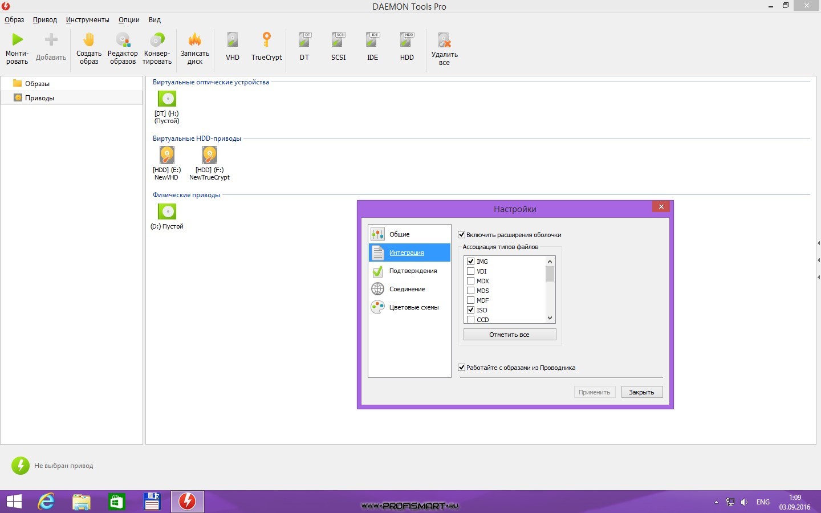
Task: Open Подтверждения settings section
Action: point(409,271)
